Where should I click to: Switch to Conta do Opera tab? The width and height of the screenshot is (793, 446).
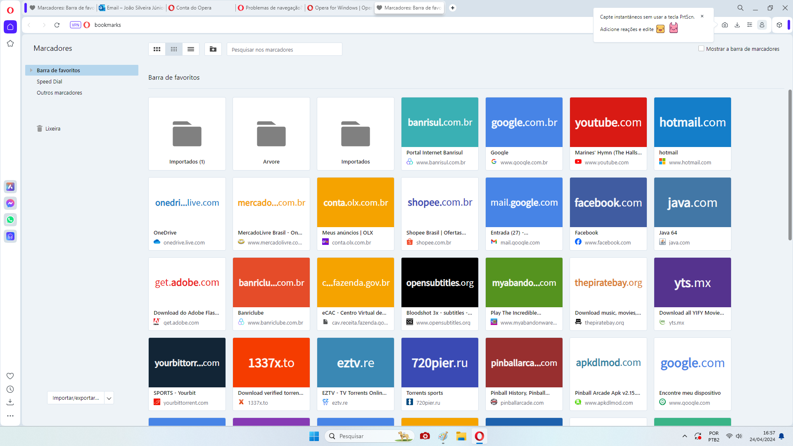[x=201, y=8]
